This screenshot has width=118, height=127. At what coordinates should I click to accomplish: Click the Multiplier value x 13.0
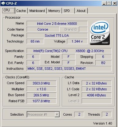pyautogui.click(x=41, y=89)
